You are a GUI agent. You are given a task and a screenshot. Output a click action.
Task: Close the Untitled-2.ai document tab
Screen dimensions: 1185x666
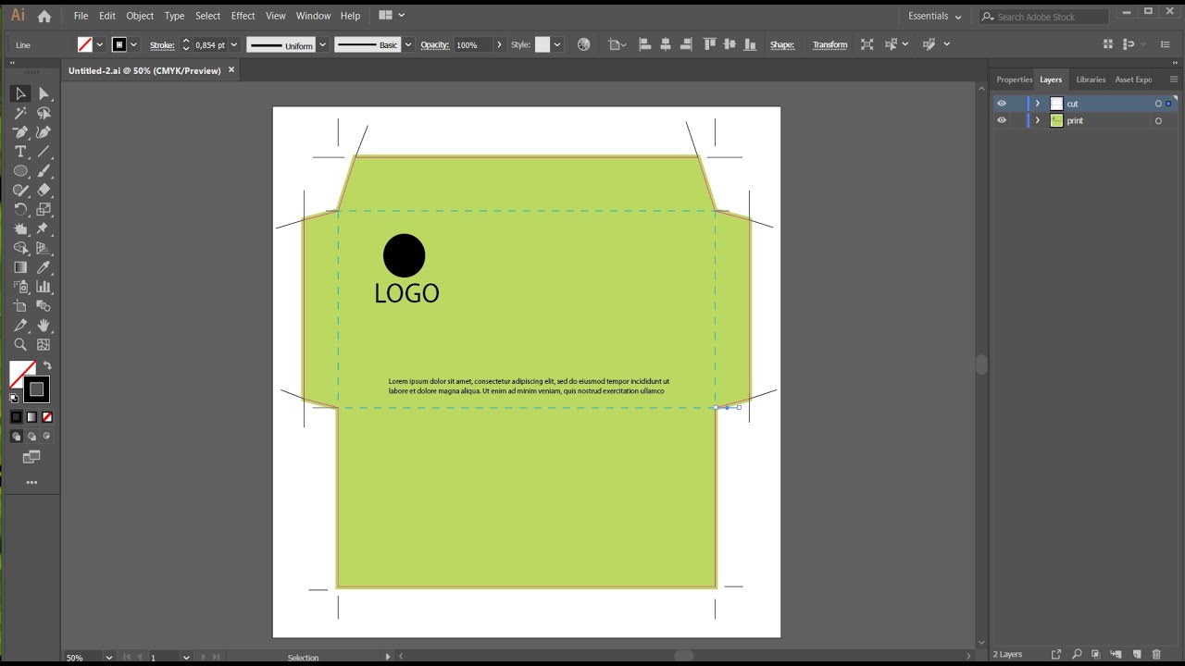pyautogui.click(x=231, y=69)
